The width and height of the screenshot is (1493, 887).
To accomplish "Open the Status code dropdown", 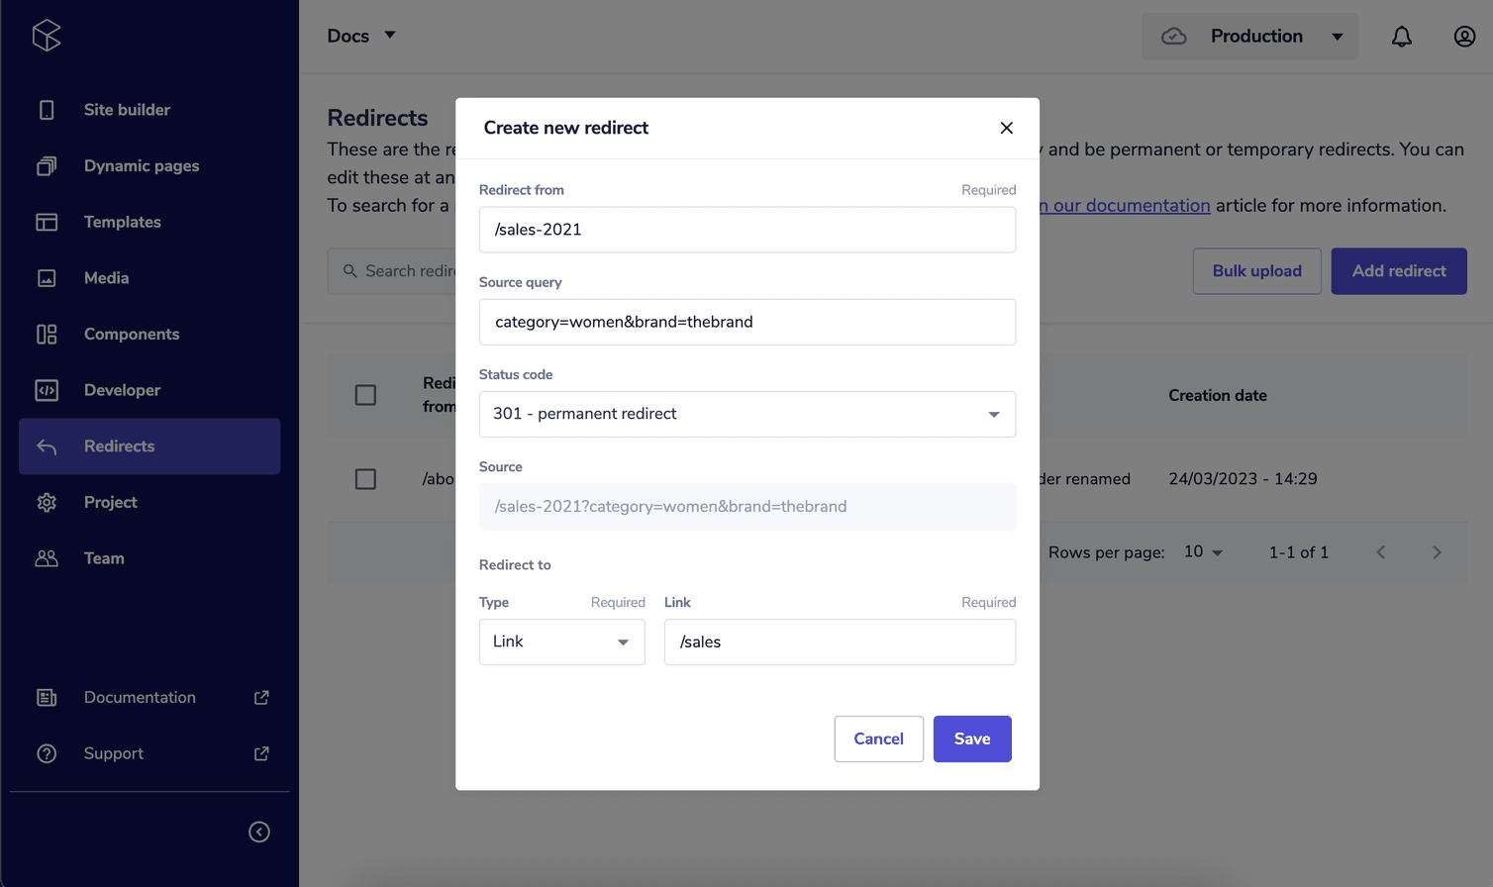I will click(x=746, y=414).
